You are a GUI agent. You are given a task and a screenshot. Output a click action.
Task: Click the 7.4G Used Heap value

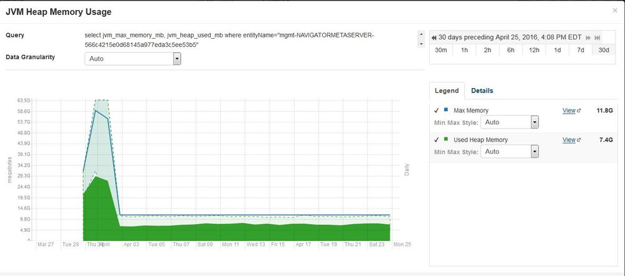pyautogui.click(x=606, y=140)
